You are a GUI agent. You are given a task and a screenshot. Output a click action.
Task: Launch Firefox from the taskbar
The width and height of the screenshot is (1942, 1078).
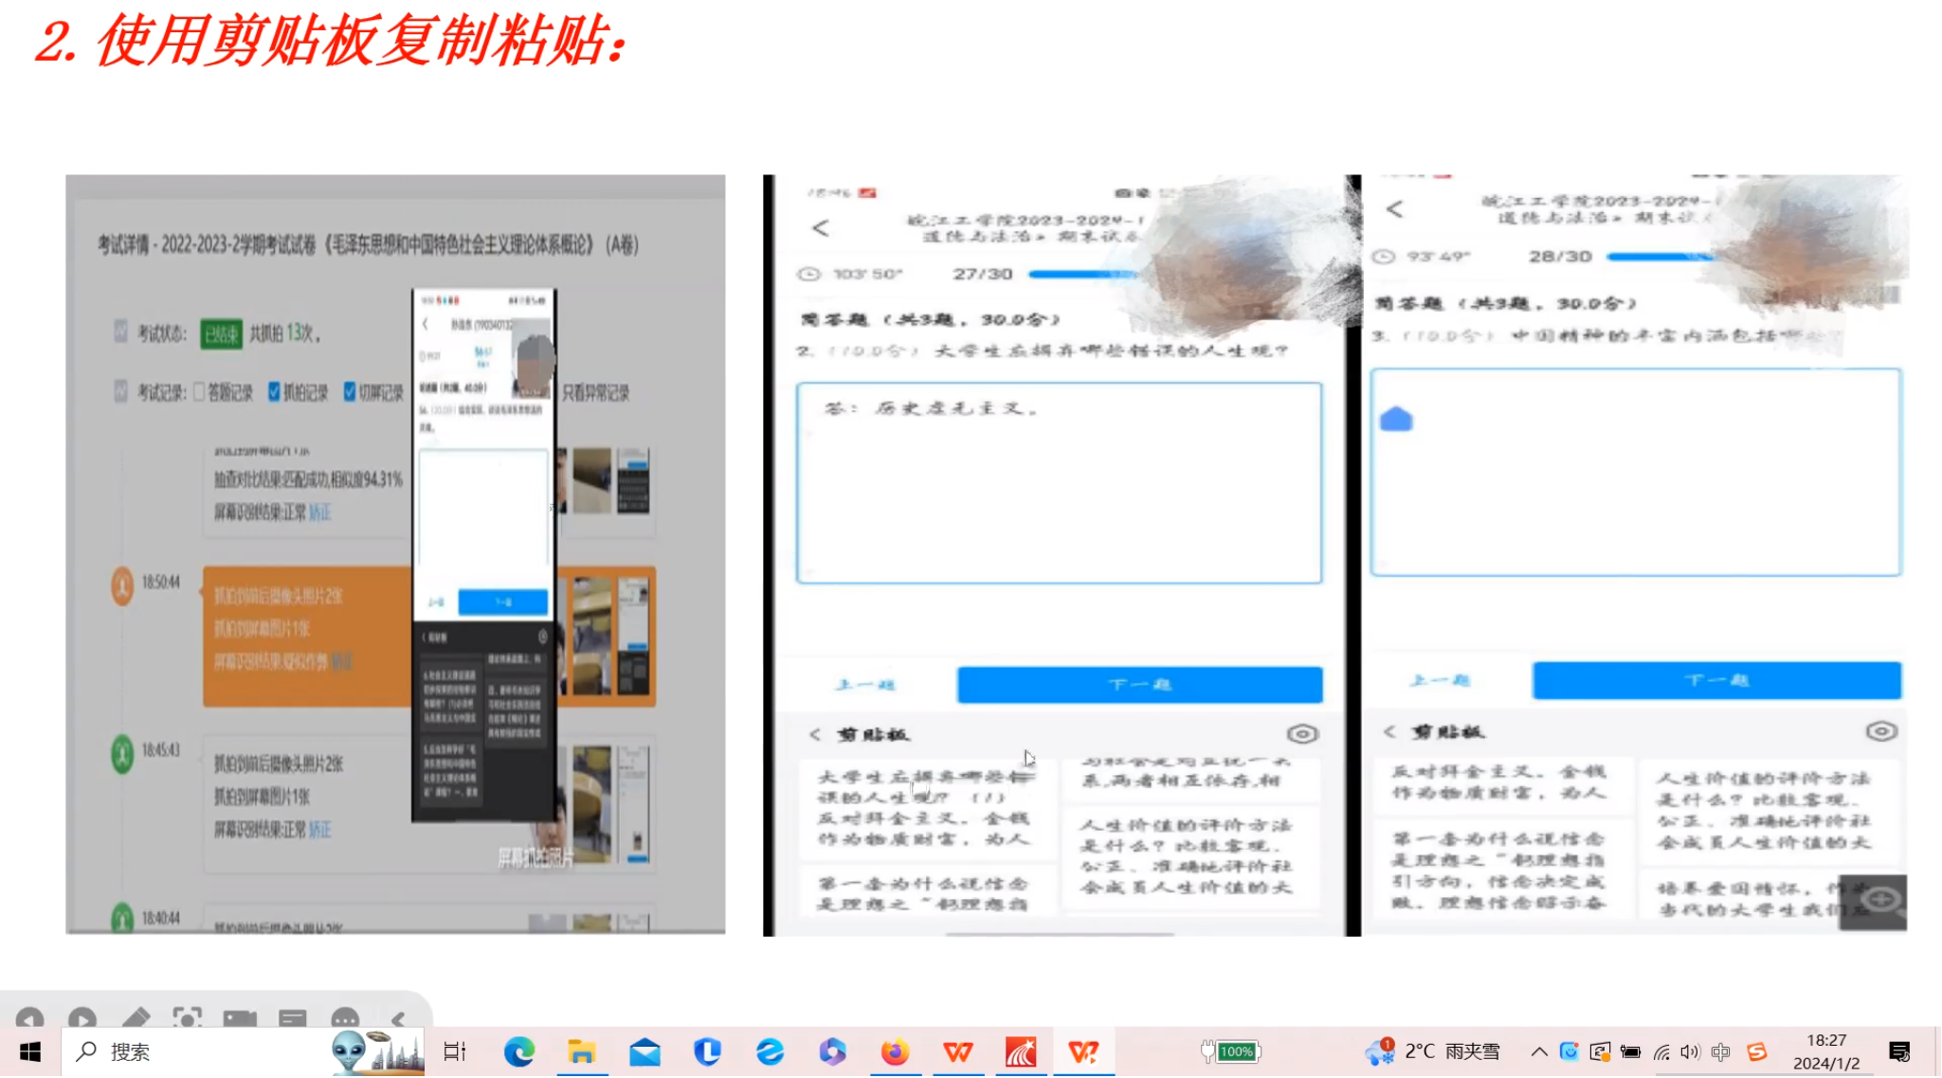tap(895, 1051)
